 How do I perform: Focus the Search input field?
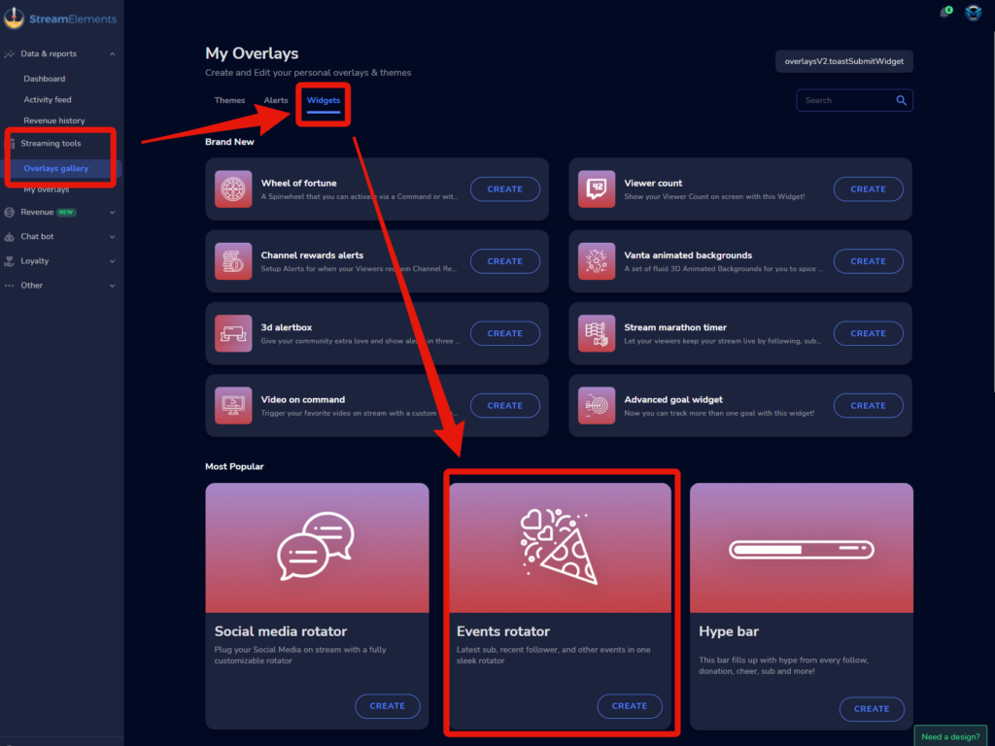(x=854, y=100)
